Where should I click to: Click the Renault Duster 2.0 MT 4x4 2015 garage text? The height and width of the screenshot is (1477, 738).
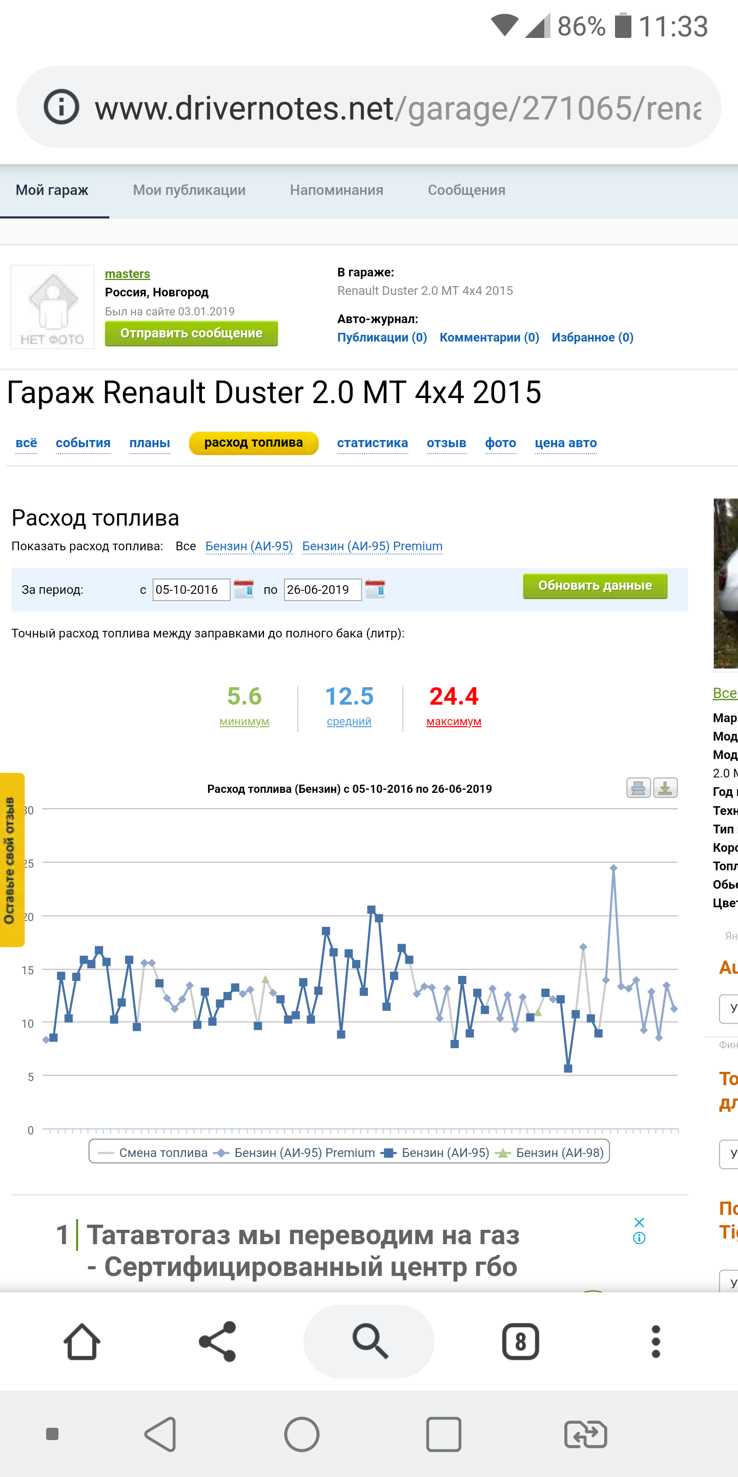(x=425, y=291)
